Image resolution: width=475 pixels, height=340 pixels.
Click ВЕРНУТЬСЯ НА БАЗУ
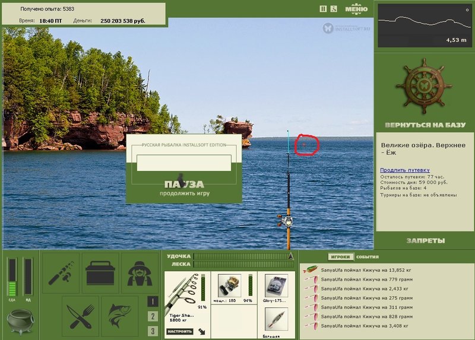click(x=425, y=125)
